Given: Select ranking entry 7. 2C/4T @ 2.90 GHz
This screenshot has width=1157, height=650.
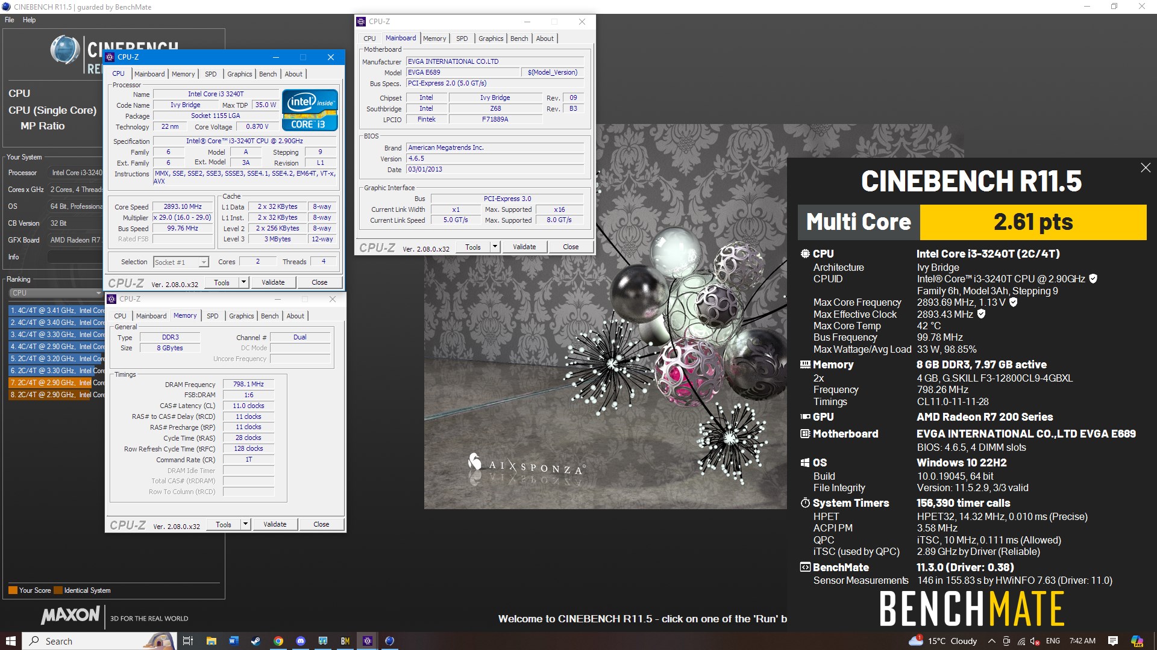Looking at the screenshot, I should [57, 383].
